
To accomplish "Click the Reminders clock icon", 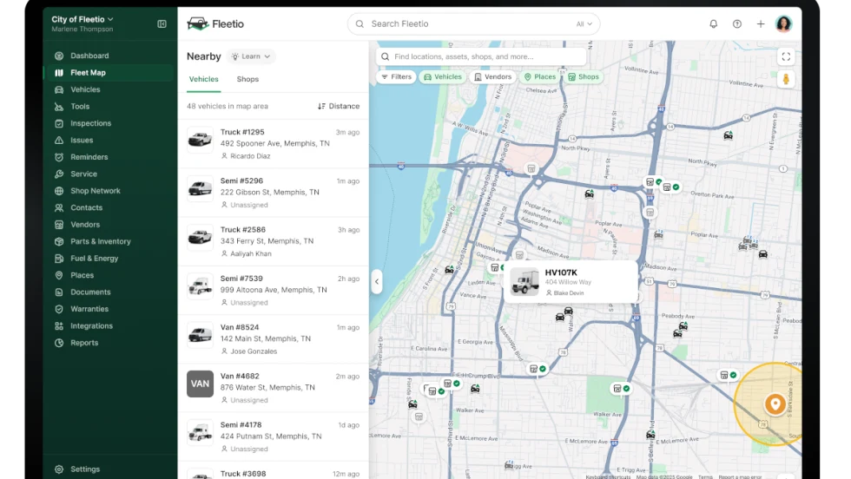I will (x=59, y=157).
